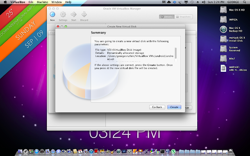The height and width of the screenshot is (156, 250).
Task: Switch to Snapshots view in VirtualBox Manager
Action: point(184,17)
